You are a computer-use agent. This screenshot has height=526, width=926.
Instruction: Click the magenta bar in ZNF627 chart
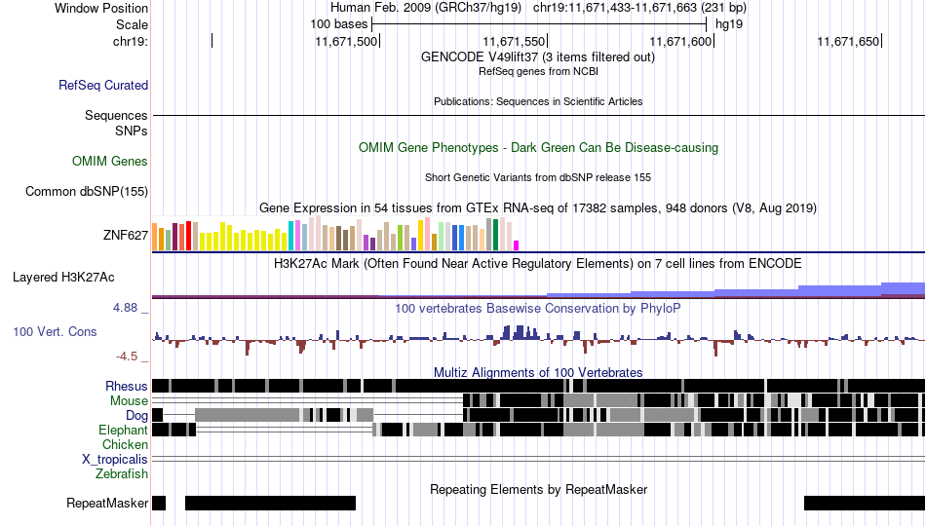(517, 245)
